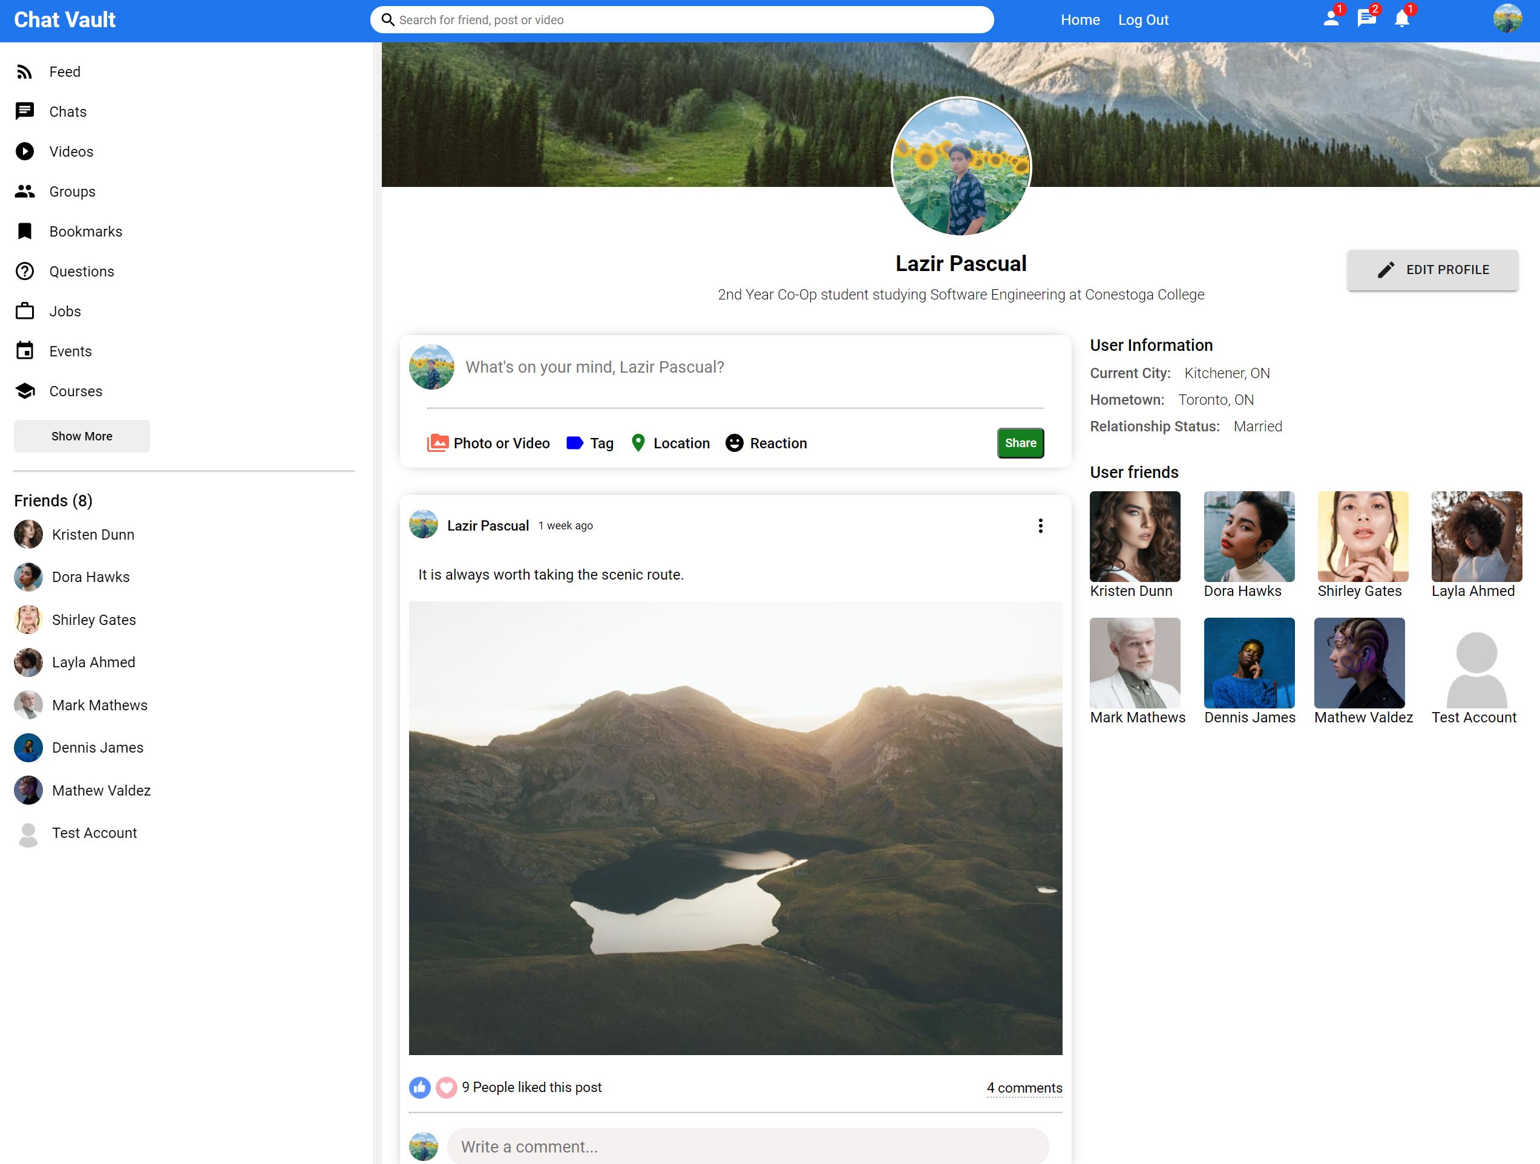Add a Reaction emoji to post
This screenshot has height=1164, width=1540.
point(766,443)
